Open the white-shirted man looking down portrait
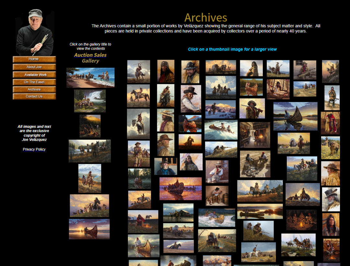 tap(191, 98)
